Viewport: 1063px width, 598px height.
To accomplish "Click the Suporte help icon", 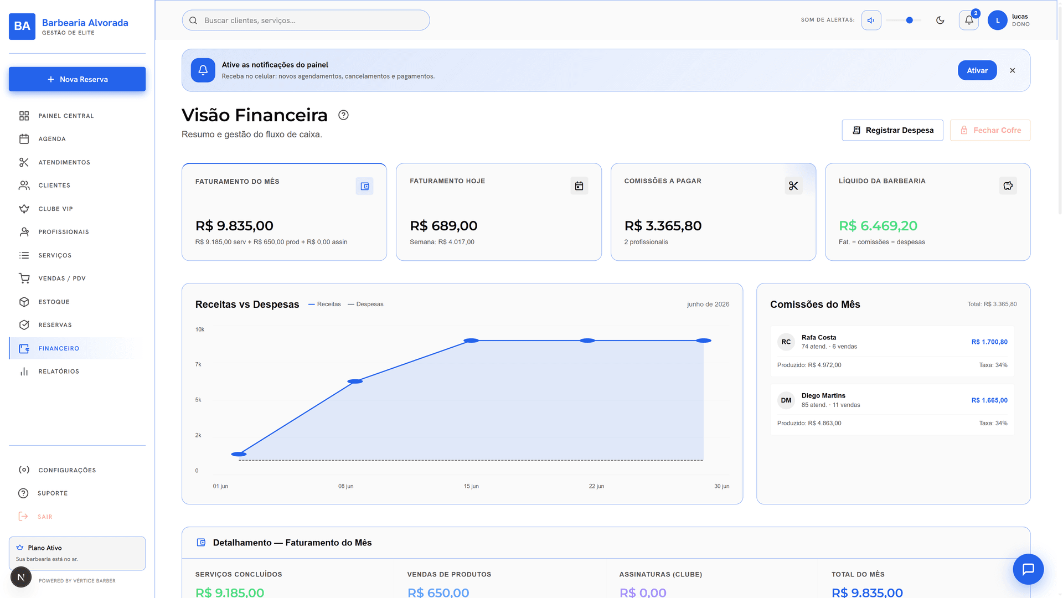I will [x=23, y=493].
